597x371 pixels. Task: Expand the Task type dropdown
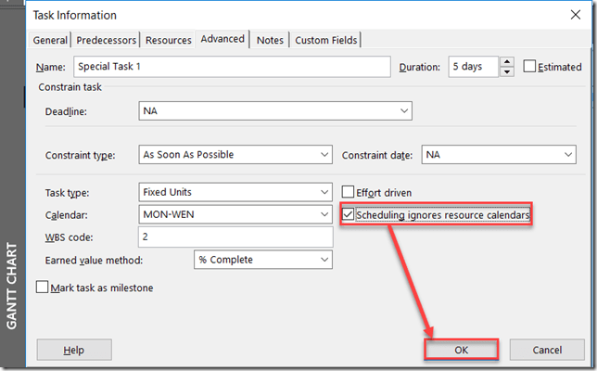click(x=323, y=192)
